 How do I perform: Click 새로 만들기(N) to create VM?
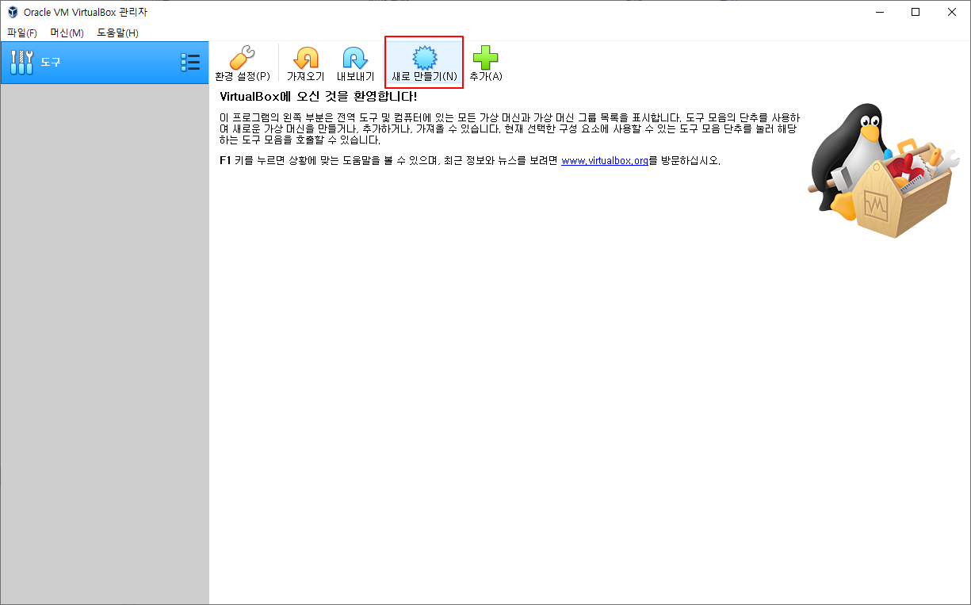point(424,63)
